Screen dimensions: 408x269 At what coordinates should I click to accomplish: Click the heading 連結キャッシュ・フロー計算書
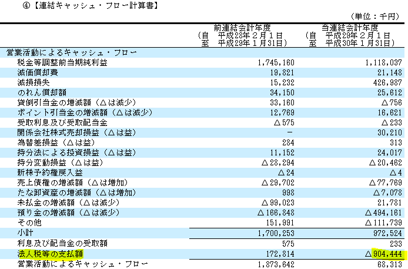[x=96, y=6]
